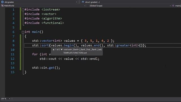Click the opening brace on line 7
Screen dimensions: 181x102
(25, 37)
